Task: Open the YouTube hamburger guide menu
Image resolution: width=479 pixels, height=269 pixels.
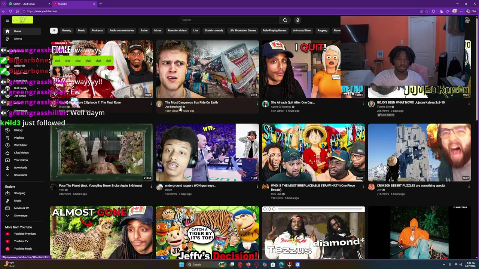Action: point(7,20)
